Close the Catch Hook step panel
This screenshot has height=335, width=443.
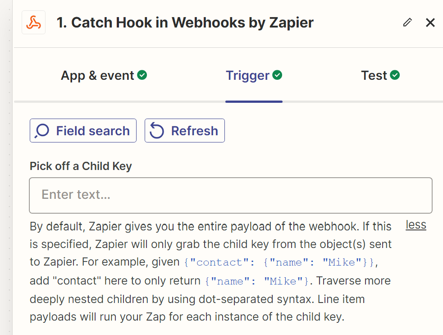(x=430, y=23)
